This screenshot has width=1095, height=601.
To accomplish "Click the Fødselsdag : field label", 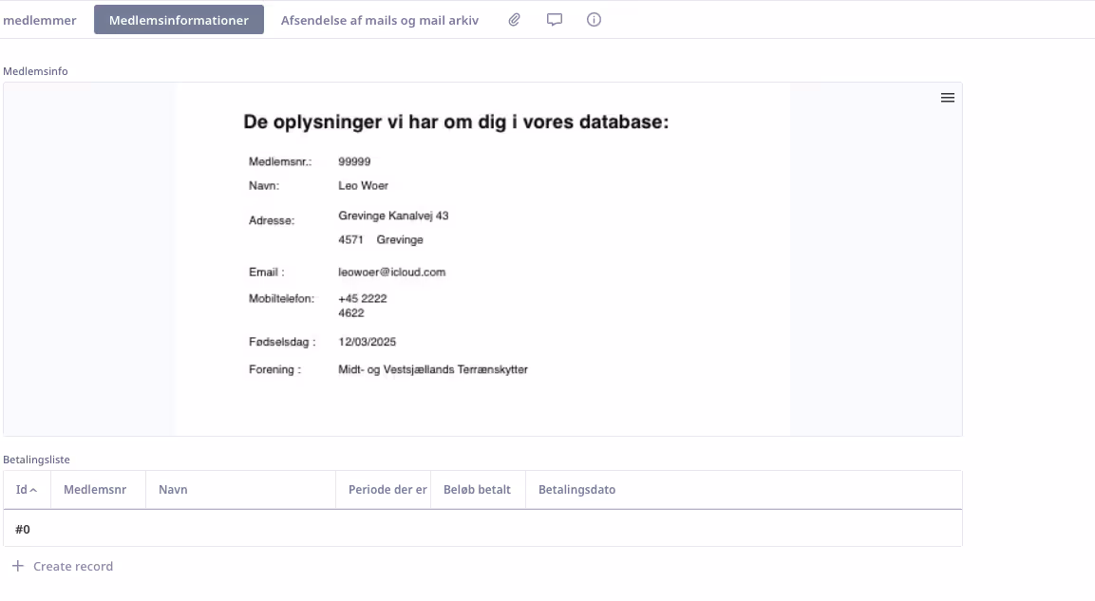I will pos(282,342).
